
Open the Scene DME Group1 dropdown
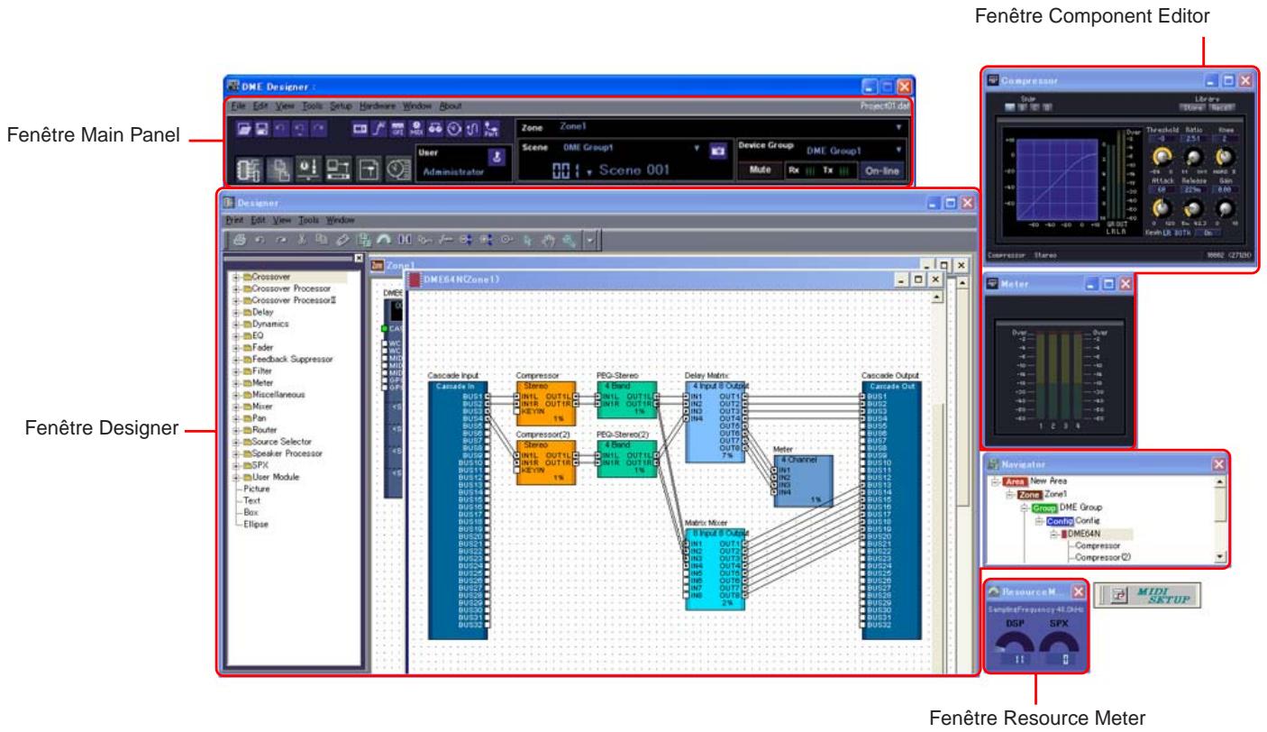point(697,147)
